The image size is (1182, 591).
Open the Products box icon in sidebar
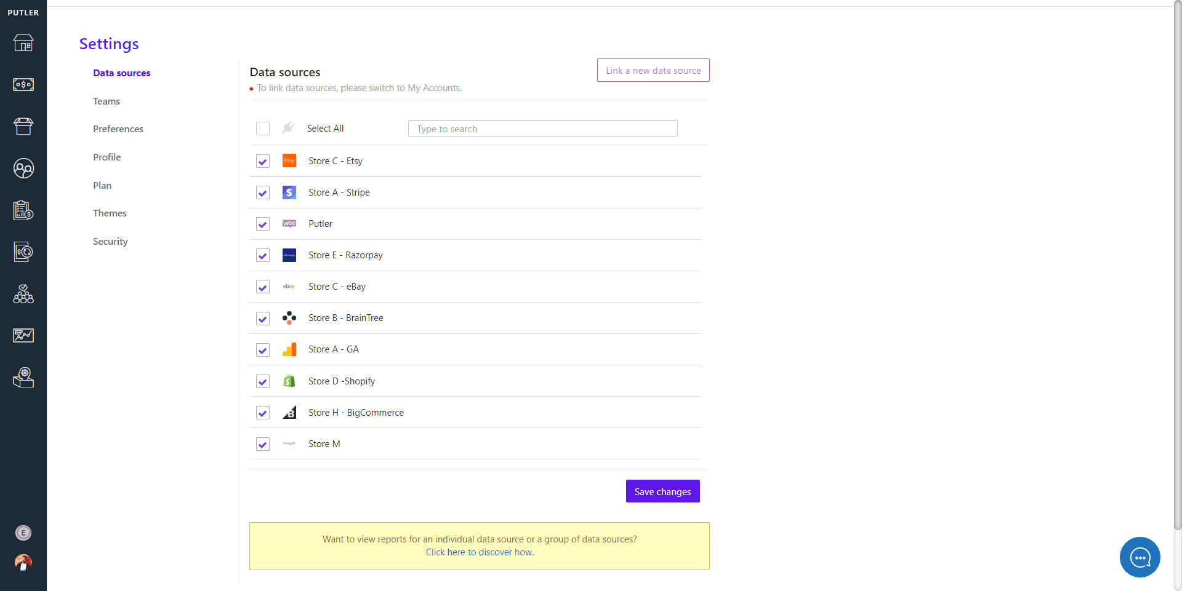pyautogui.click(x=23, y=126)
